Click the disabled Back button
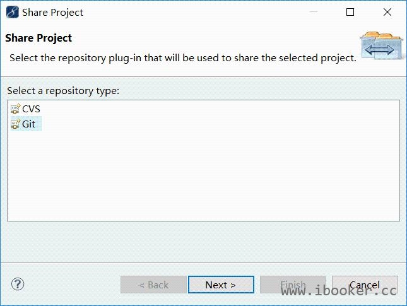The height and width of the screenshot is (306, 407). pos(153,285)
